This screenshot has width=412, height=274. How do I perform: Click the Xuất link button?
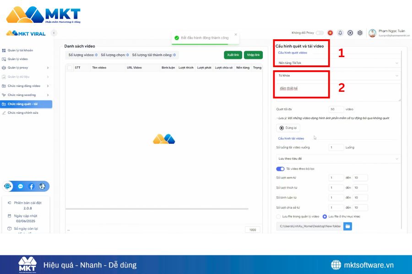click(x=233, y=55)
